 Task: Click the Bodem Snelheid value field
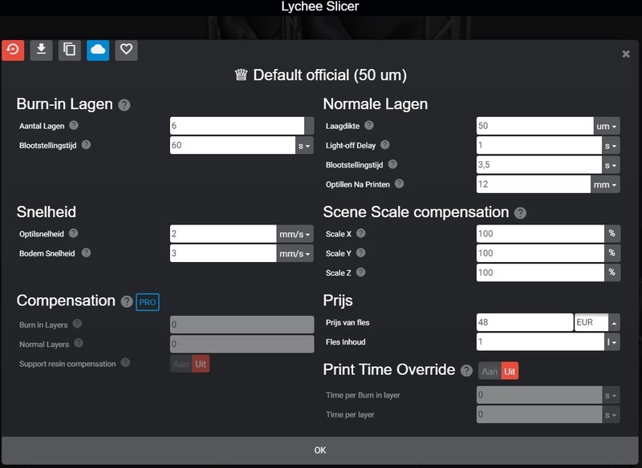click(x=224, y=253)
